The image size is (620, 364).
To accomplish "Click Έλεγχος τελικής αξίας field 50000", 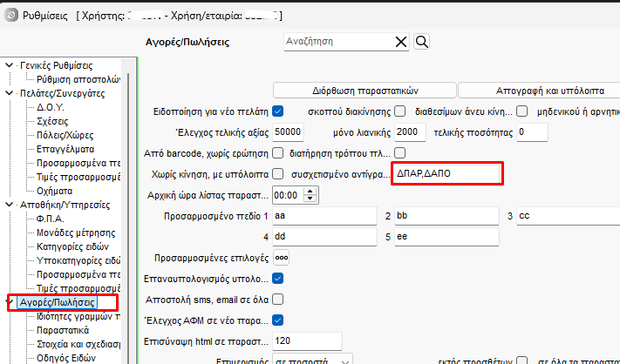I will click(x=289, y=132).
